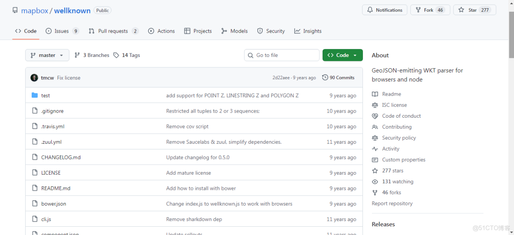514x235 pixels.
Task: Click the file icon next to .travis.yml
Action: [x=35, y=126]
